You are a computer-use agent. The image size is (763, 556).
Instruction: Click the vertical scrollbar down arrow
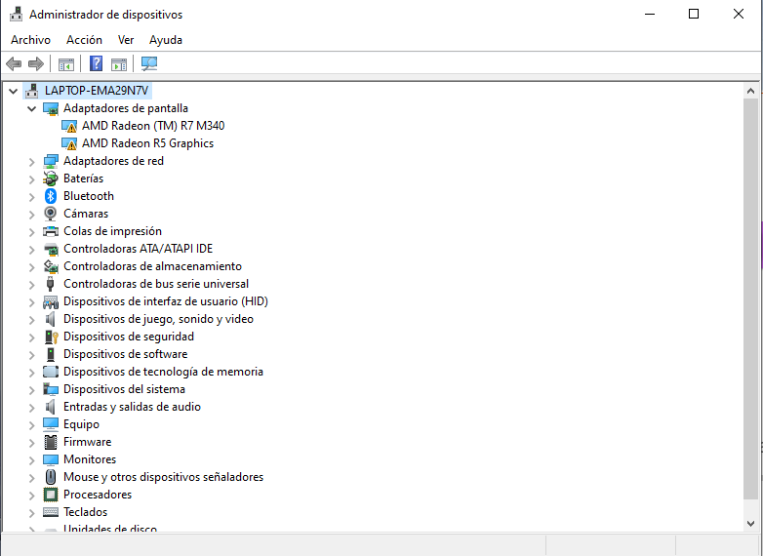[750, 524]
